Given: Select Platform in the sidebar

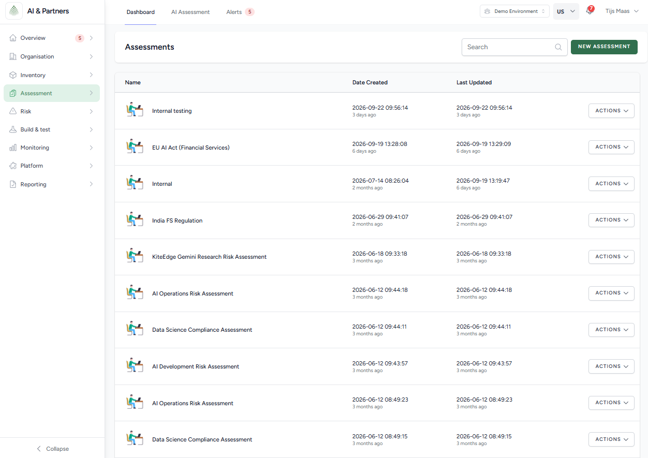Looking at the screenshot, I should 52,166.
